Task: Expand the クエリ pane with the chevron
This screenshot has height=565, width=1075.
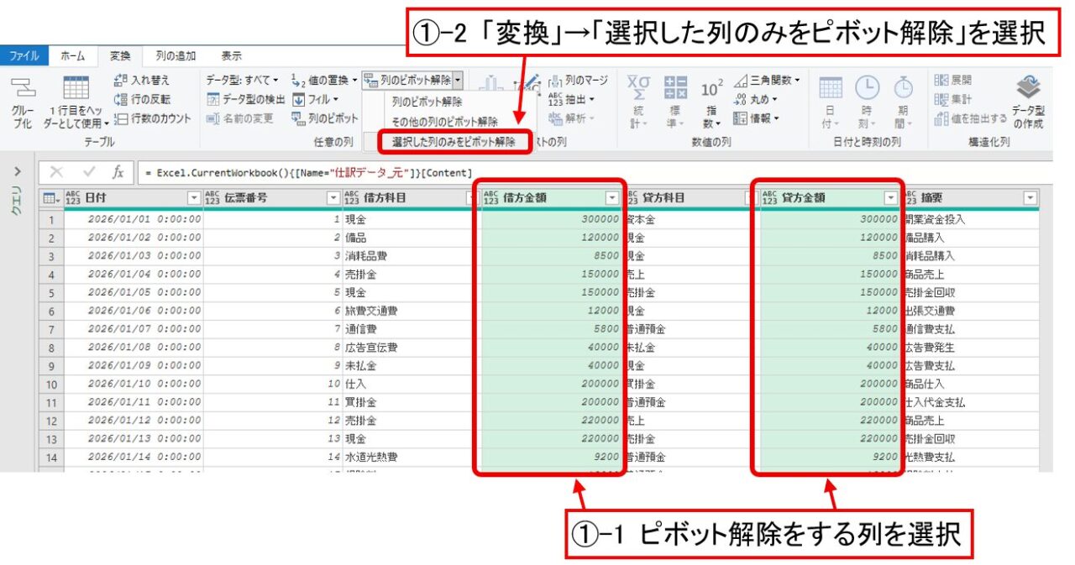Action: pyautogui.click(x=18, y=172)
